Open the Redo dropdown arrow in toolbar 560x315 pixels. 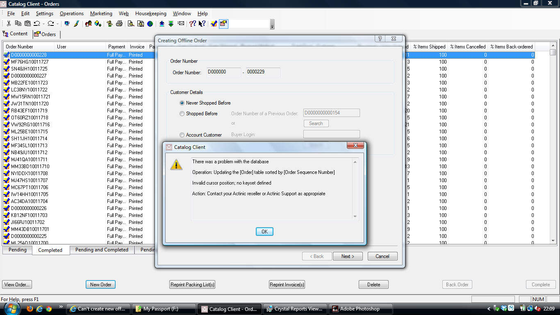[x=57, y=24]
